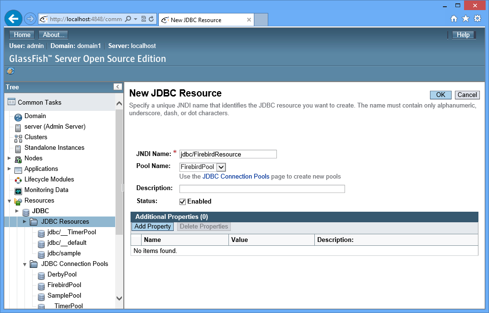
Task: Select SamplePool in the tree
Action: tap(64, 296)
